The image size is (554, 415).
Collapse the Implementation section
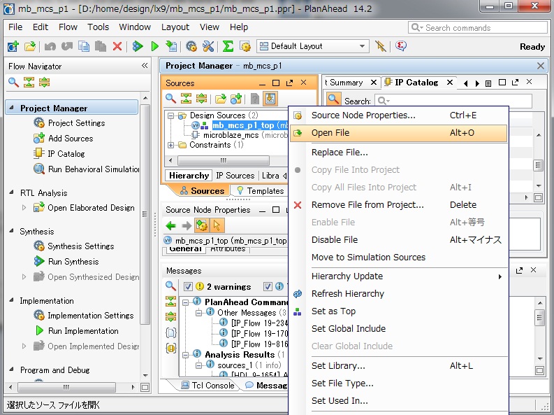12,300
